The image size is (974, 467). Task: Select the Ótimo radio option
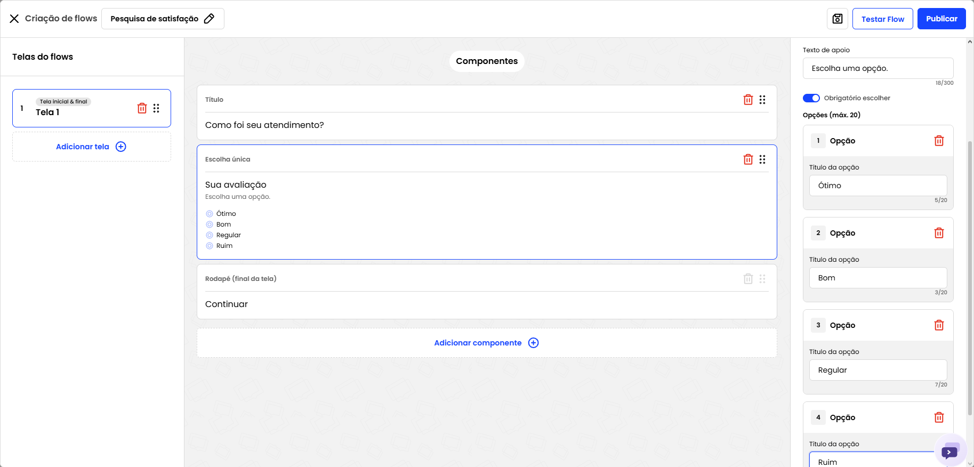(x=210, y=214)
